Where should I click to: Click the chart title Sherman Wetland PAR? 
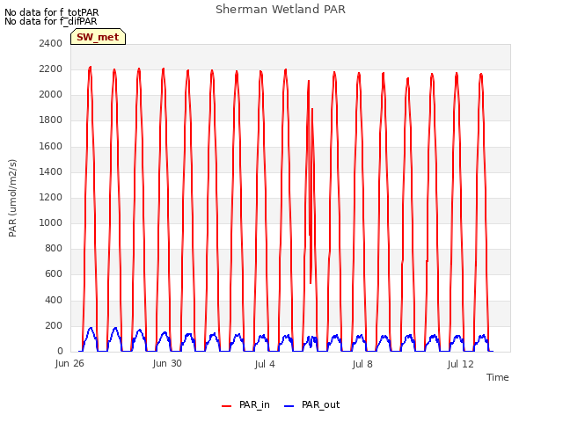click(x=281, y=10)
